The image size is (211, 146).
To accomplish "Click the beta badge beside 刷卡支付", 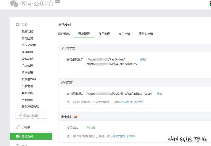I will coord(75,117).
